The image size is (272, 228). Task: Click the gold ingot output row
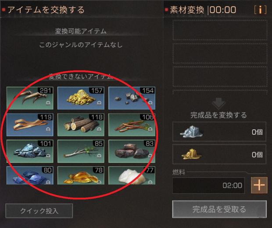click(219, 154)
